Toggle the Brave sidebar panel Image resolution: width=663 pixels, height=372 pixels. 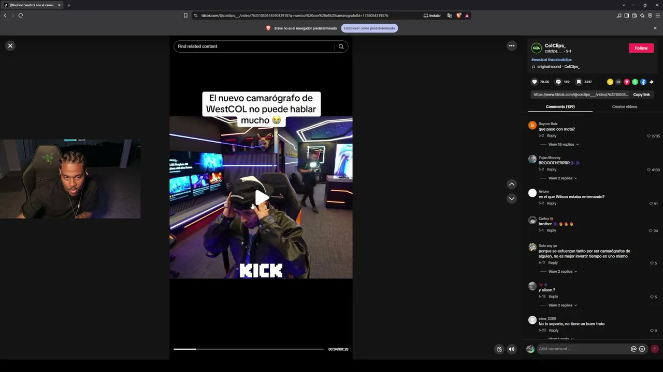coord(627,16)
